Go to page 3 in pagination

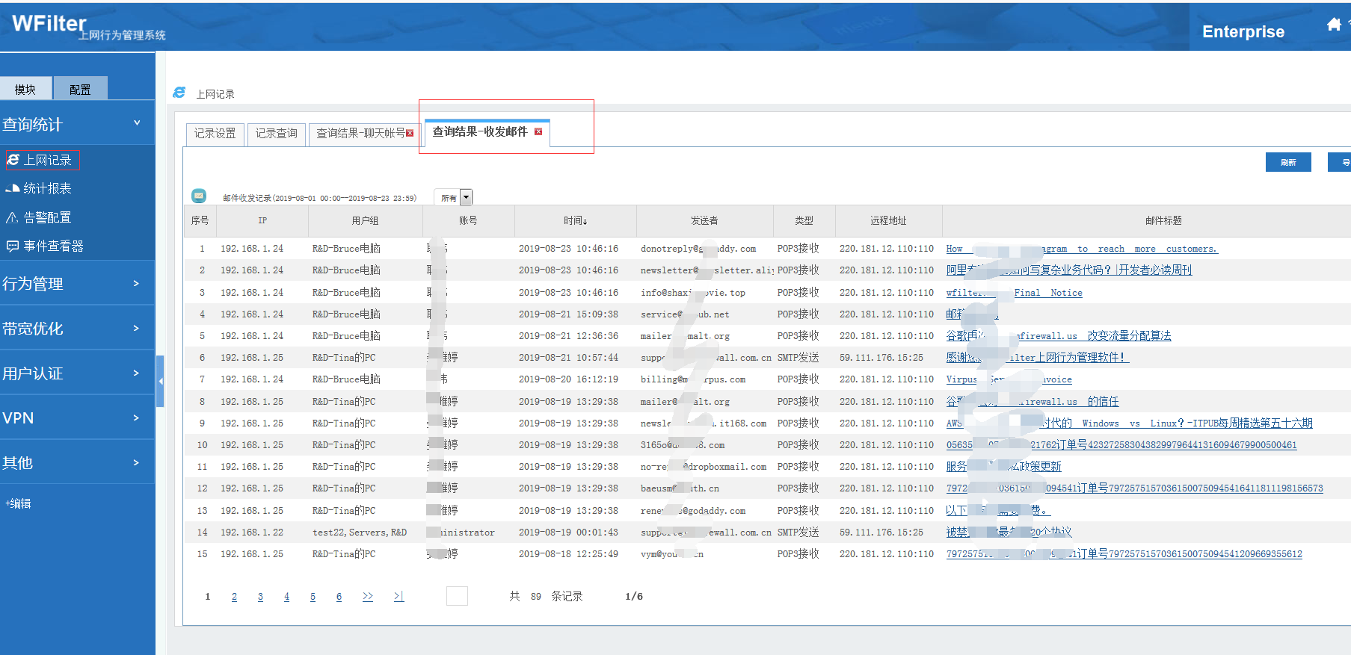point(260,597)
